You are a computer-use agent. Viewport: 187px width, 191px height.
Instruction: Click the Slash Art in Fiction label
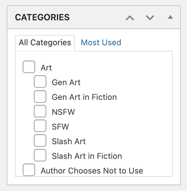(x=87, y=156)
